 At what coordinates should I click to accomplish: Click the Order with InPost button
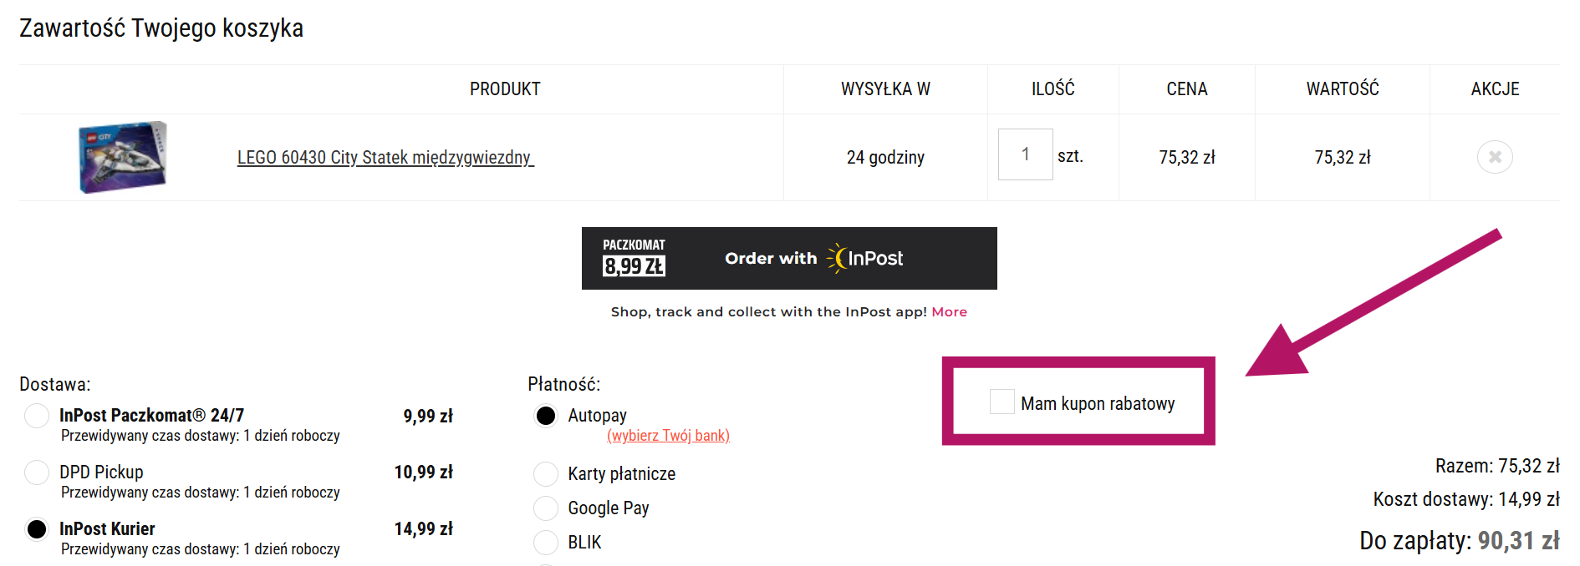(x=789, y=258)
